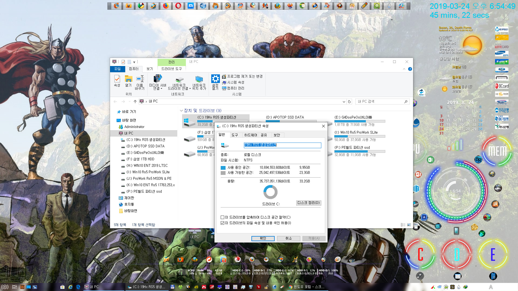Select the 컴퓨터 ribbon tab
Image resolution: width=518 pixels, height=291 pixels.
pyautogui.click(x=134, y=69)
